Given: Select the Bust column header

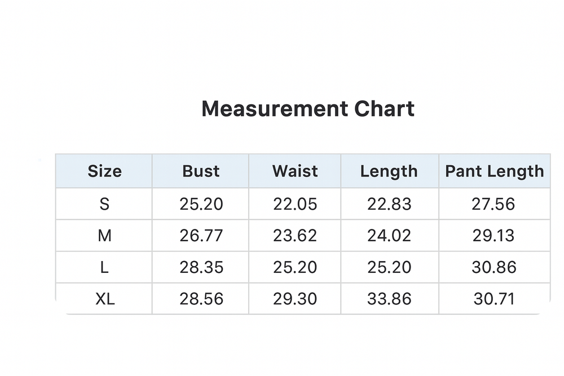Looking at the screenshot, I should tap(201, 171).
